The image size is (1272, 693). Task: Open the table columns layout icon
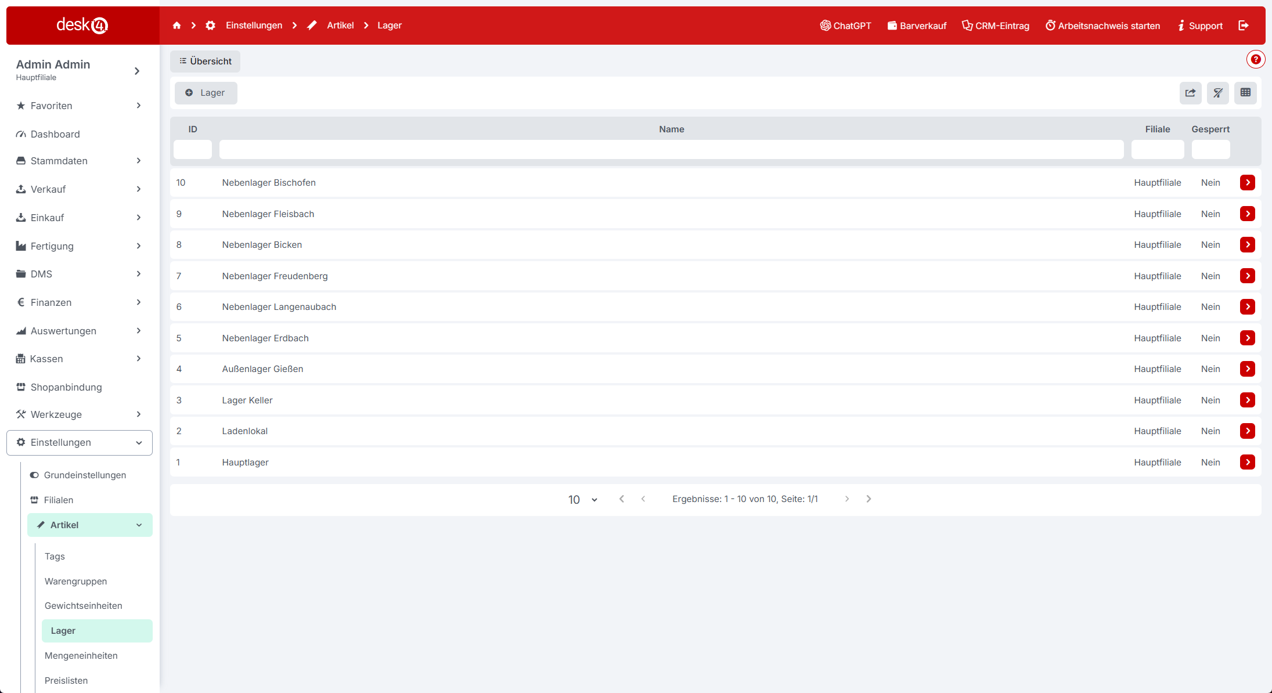pos(1245,93)
